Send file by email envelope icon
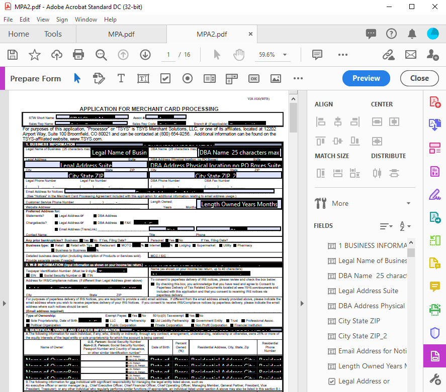 411,55
